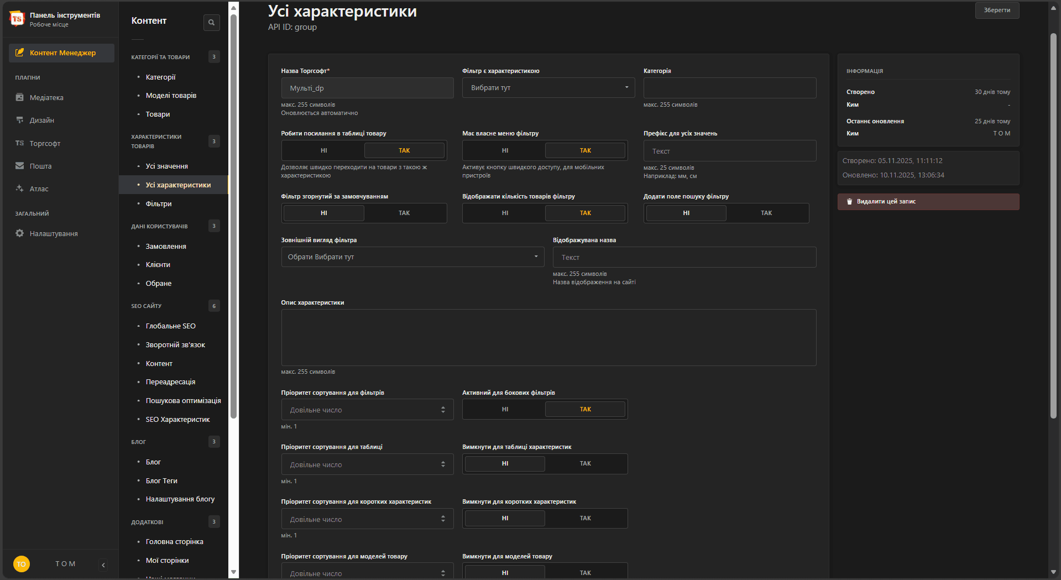Go to Усі значення menu item
1061x580 pixels.
tap(166, 166)
